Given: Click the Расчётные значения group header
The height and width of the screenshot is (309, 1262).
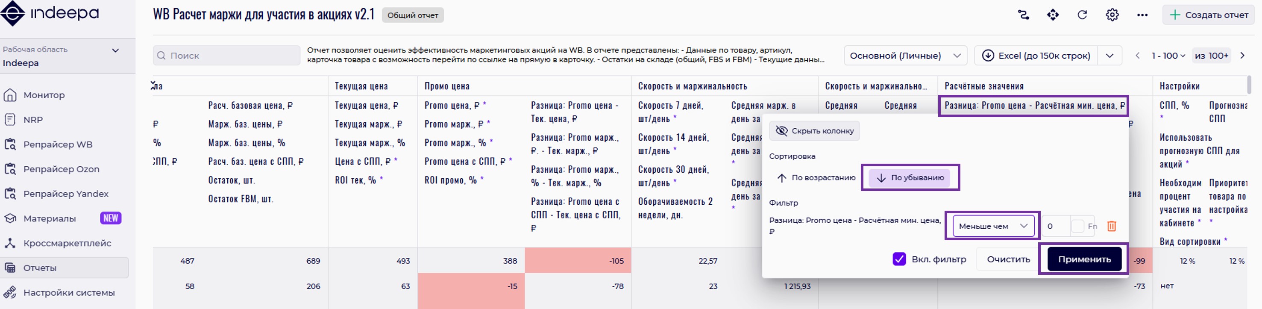Looking at the screenshot, I should click(984, 86).
